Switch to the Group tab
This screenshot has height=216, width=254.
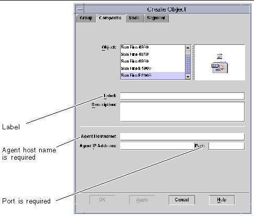[86, 18]
